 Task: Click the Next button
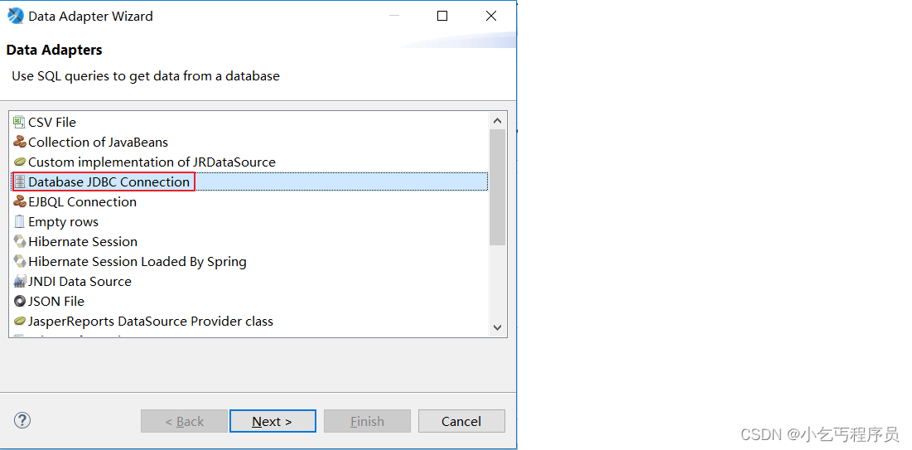tap(273, 421)
